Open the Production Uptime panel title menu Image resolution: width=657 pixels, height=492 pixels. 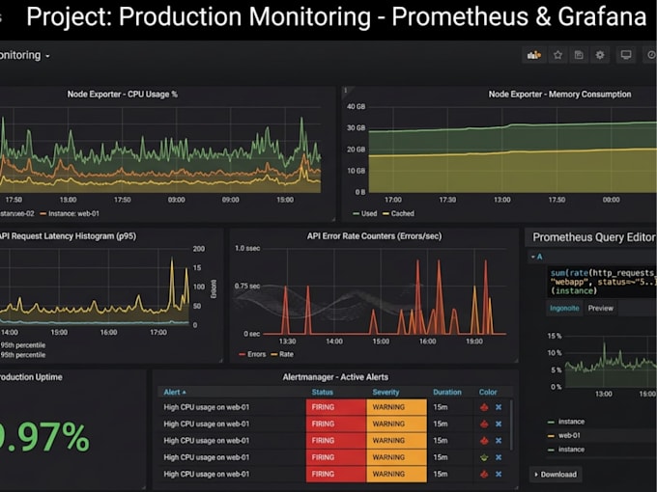click(x=31, y=377)
